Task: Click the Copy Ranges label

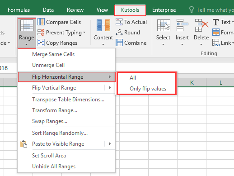Action: 61,43
